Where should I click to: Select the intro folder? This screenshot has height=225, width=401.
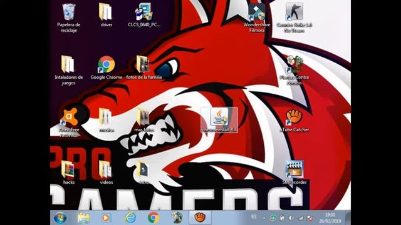[x=143, y=172]
